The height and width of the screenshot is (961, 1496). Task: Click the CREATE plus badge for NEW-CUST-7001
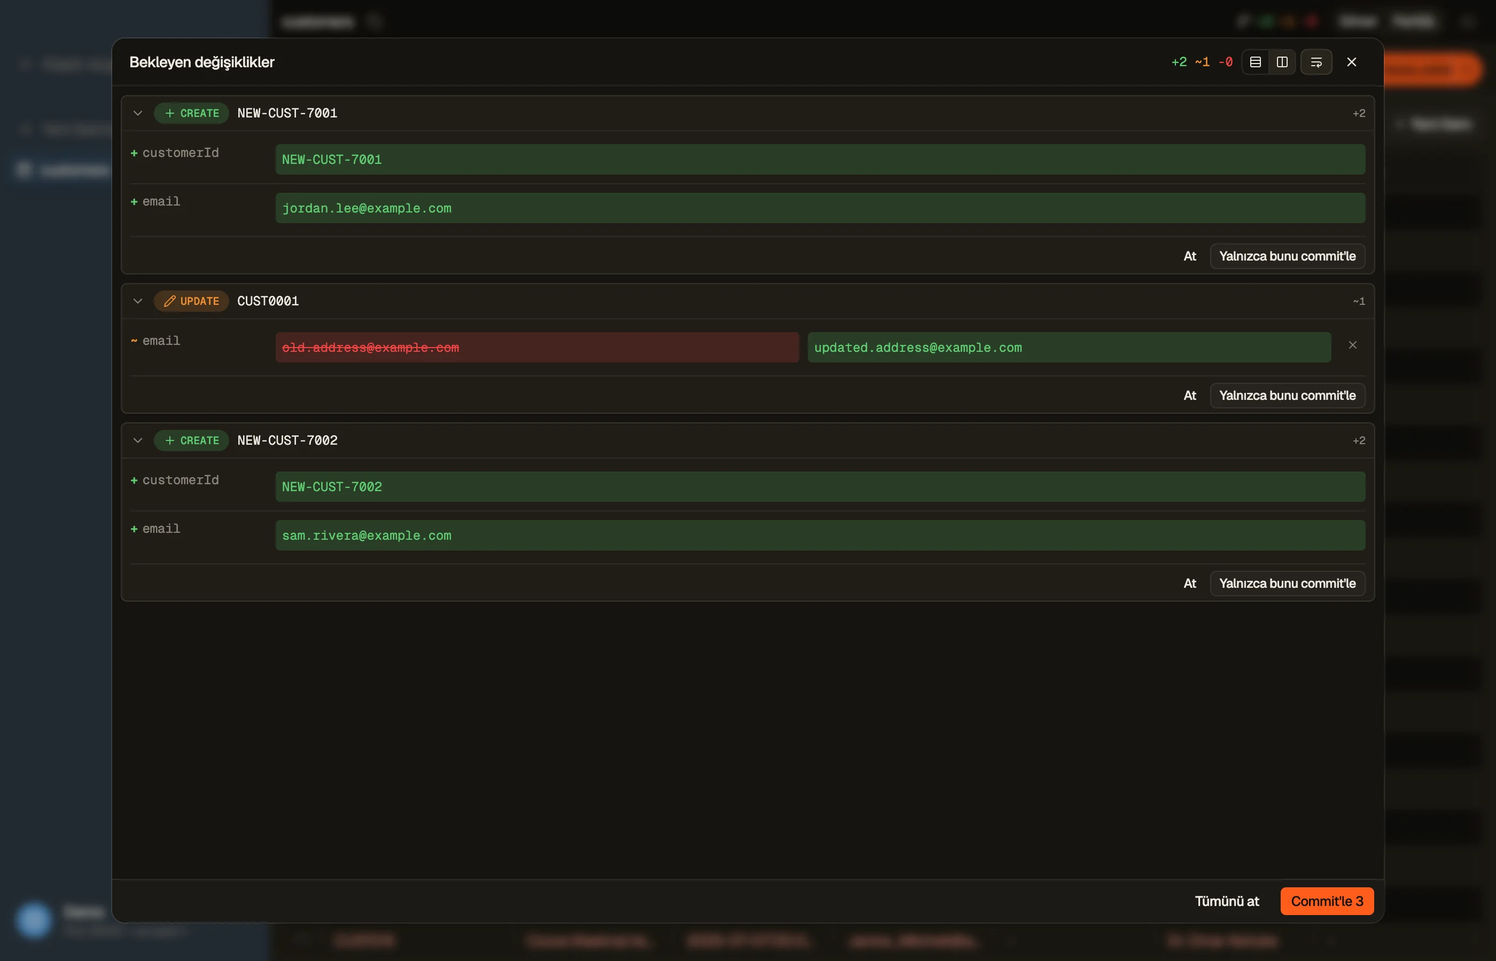click(x=191, y=113)
